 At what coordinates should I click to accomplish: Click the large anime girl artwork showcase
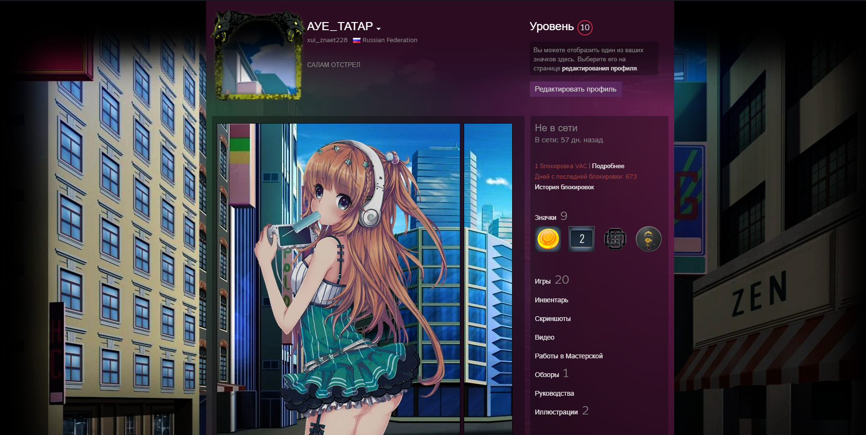339,279
